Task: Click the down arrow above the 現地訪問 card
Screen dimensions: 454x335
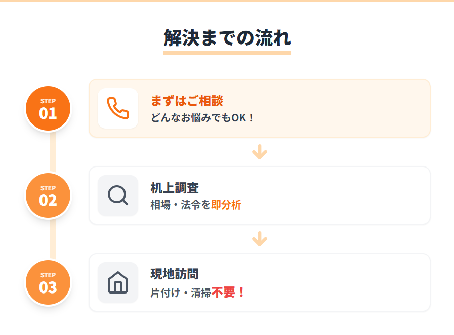Action: [260, 239]
